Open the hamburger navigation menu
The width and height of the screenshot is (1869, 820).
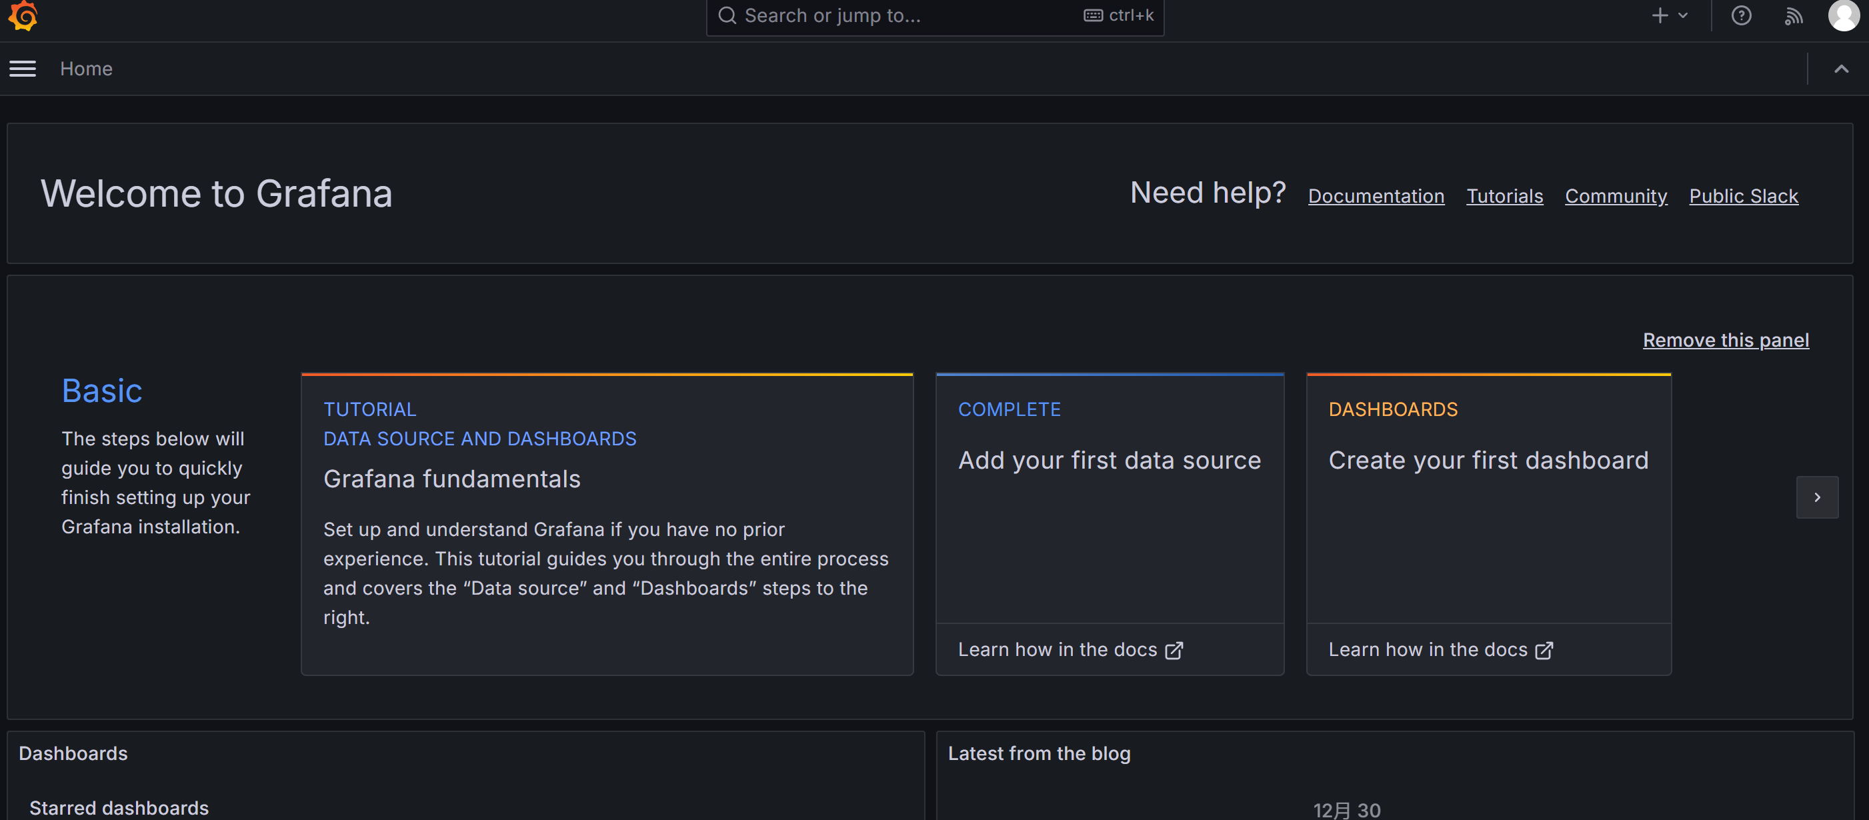tap(23, 69)
